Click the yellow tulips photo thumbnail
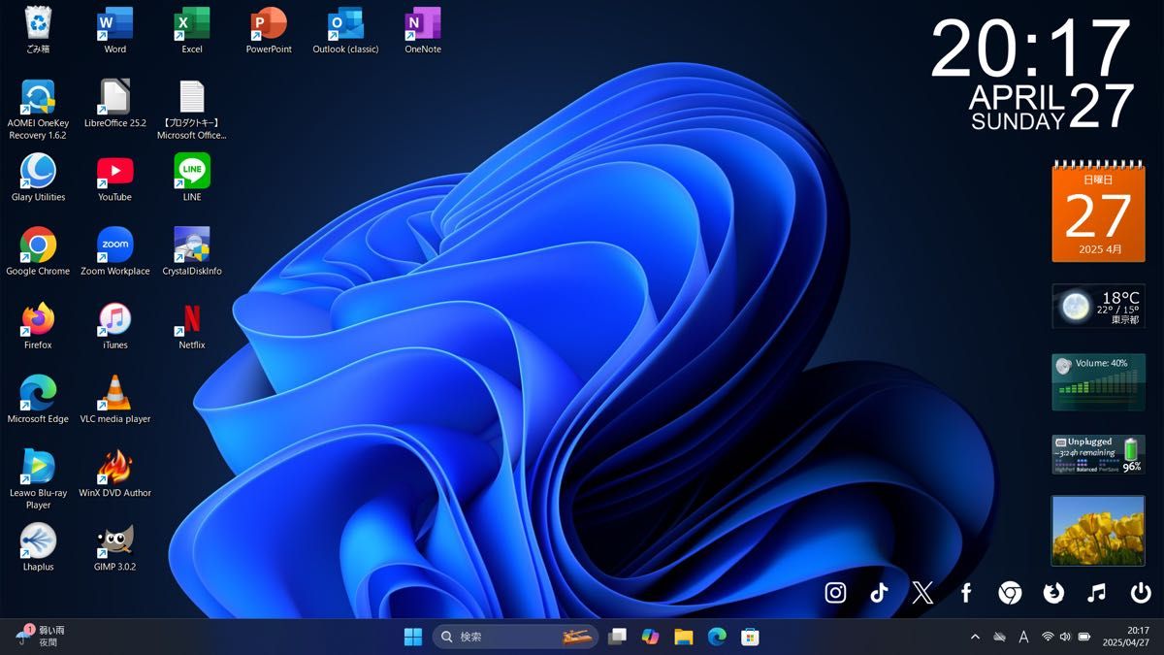This screenshot has height=655, width=1164. click(x=1098, y=531)
